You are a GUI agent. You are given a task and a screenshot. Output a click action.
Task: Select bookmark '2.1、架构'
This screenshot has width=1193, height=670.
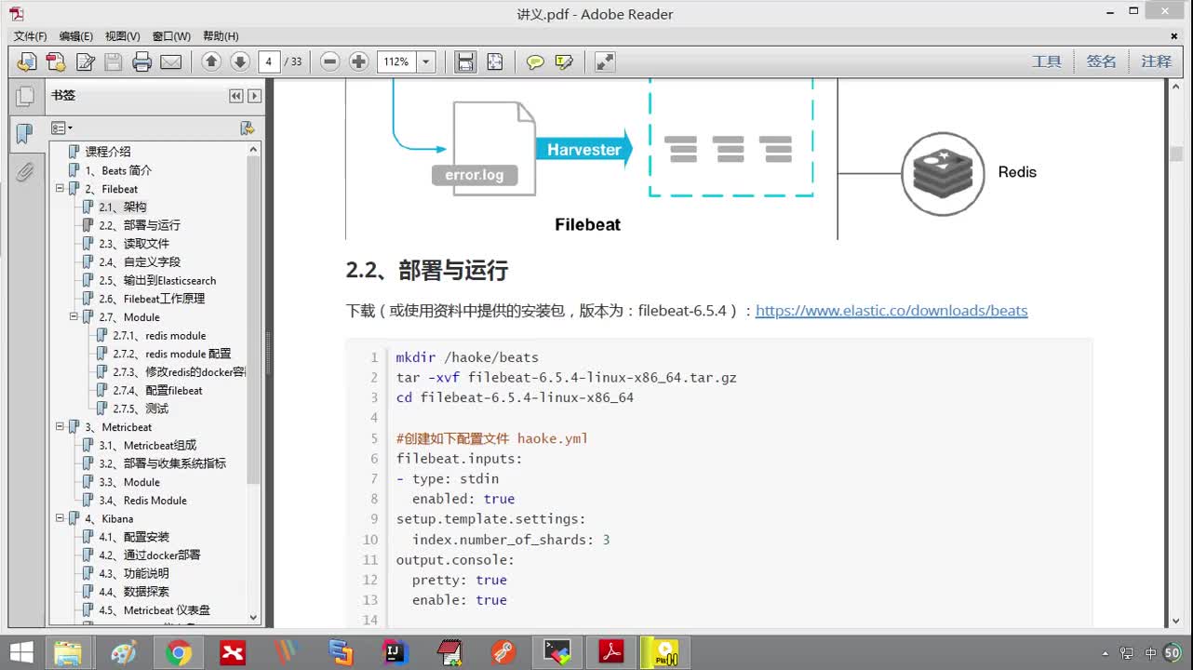pos(123,207)
